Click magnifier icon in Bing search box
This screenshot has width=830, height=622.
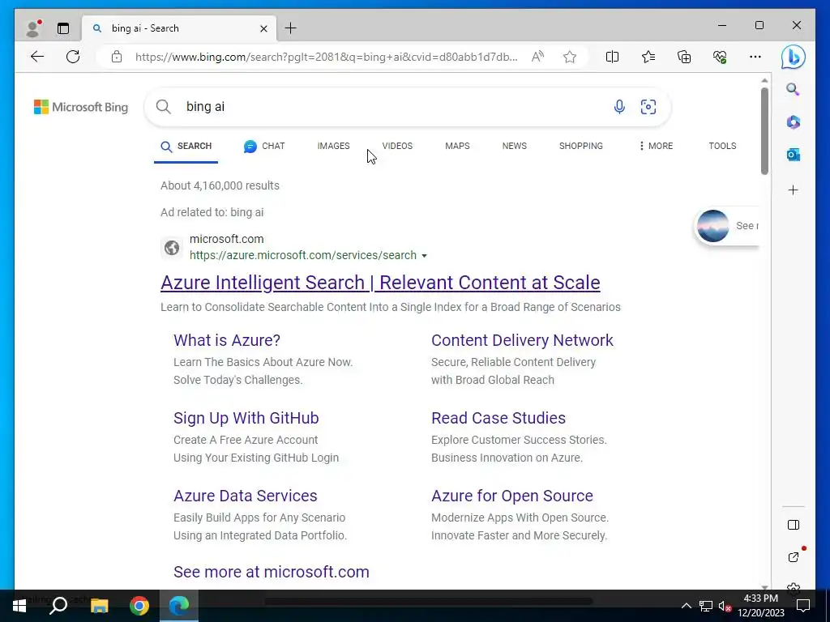pyautogui.click(x=164, y=107)
